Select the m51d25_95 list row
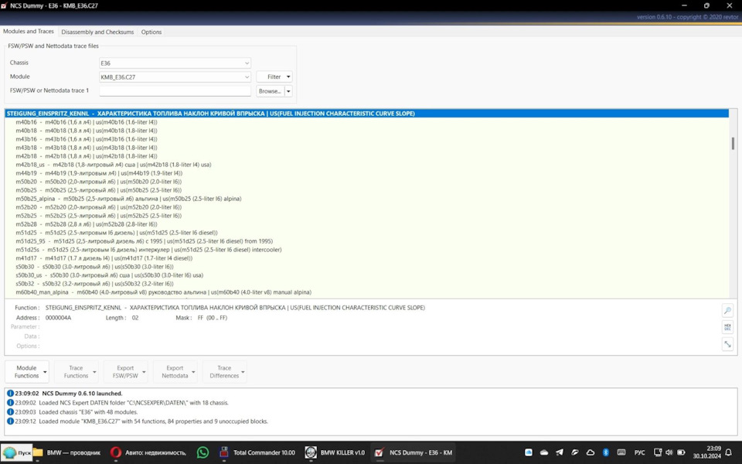Image resolution: width=742 pixels, height=464 pixels. click(x=366, y=241)
